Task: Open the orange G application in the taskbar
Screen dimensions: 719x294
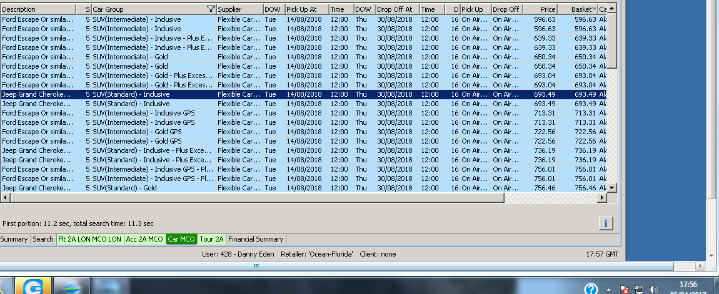Action: click(33, 286)
